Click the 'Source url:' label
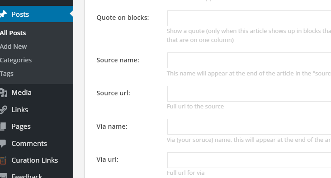 (x=113, y=93)
